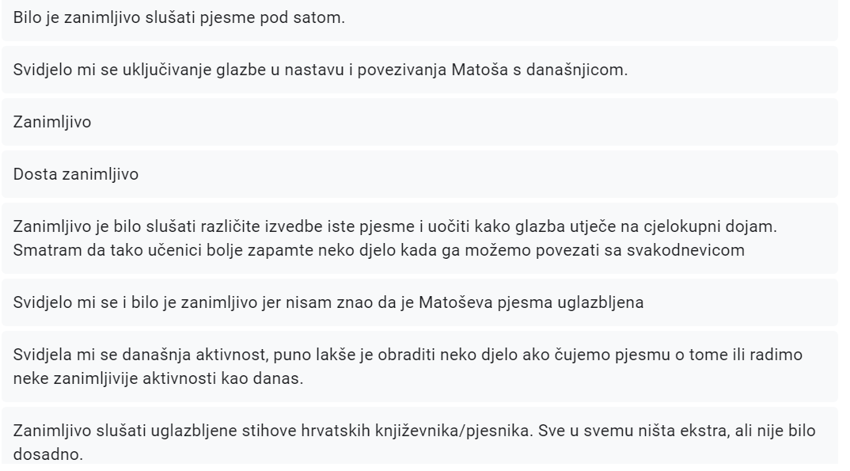Select the response starting 'Svidjela mi se današnja aktivnost'
Viewport: 850px width, 471px height.
click(419, 367)
